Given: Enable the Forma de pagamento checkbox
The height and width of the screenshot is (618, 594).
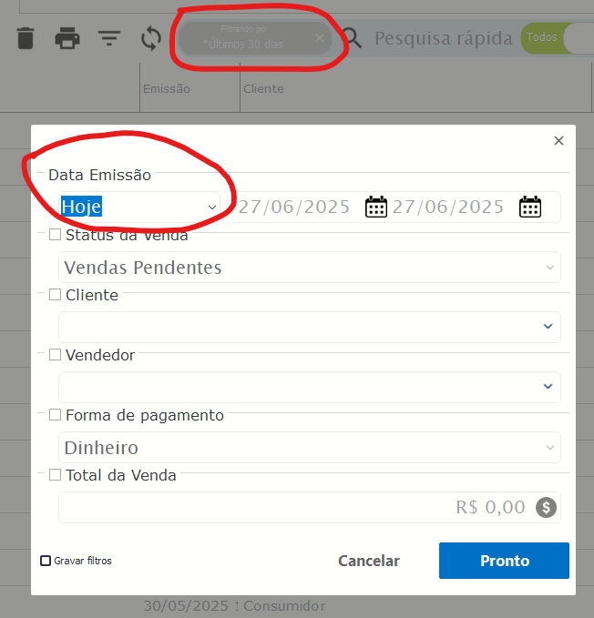Looking at the screenshot, I should pos(55,415).
